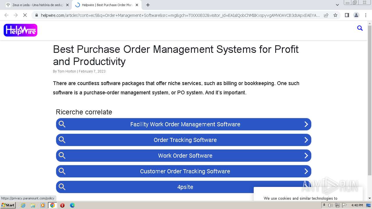Select the Helpwire Best Purchase Order tab
The width and height of the screenshot is (372, 209).
coord(107,5)
